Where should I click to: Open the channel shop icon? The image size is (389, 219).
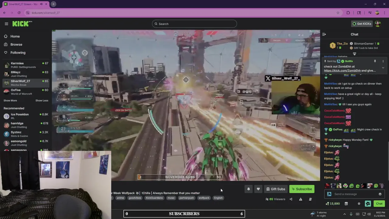(x=346, y=203)
